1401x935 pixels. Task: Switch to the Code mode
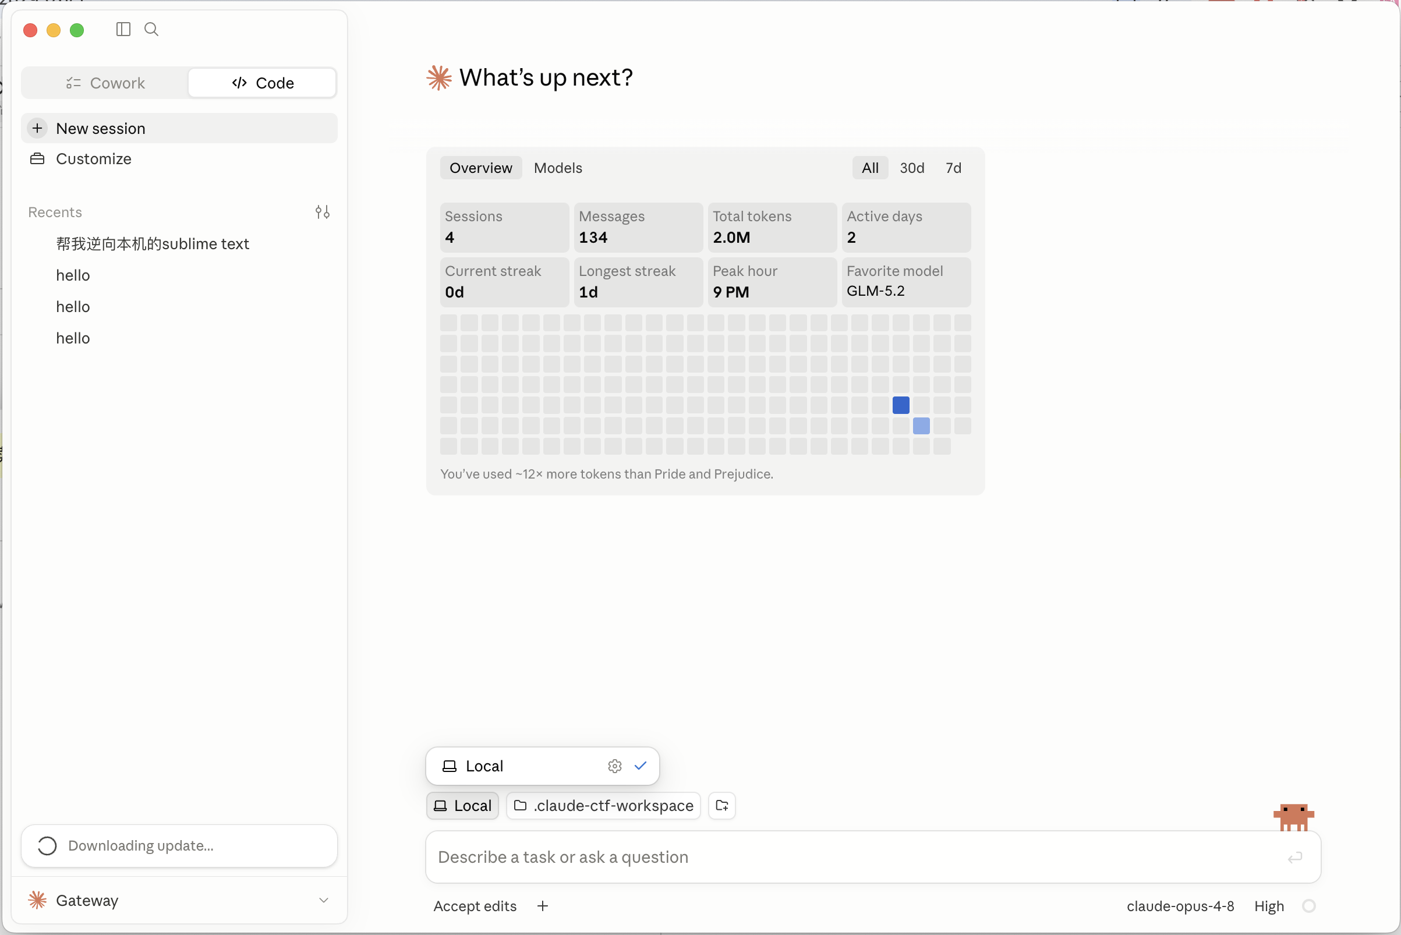pyautogui.click(x=263, y=83)
